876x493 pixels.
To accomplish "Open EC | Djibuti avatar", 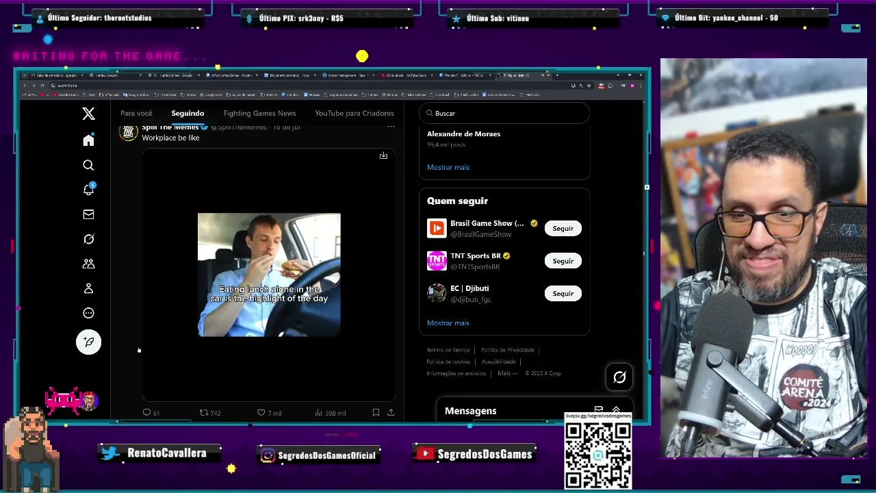I will (x=437, y=293).
